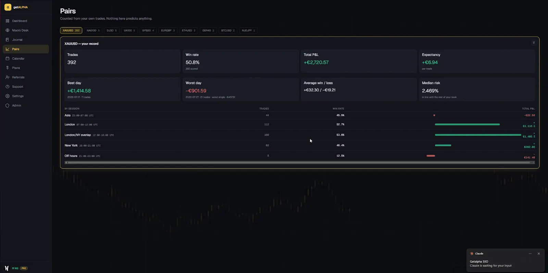548x273 pixels.
Task: Switch to the BTCUSD pair tab
Action: point(228,30)
